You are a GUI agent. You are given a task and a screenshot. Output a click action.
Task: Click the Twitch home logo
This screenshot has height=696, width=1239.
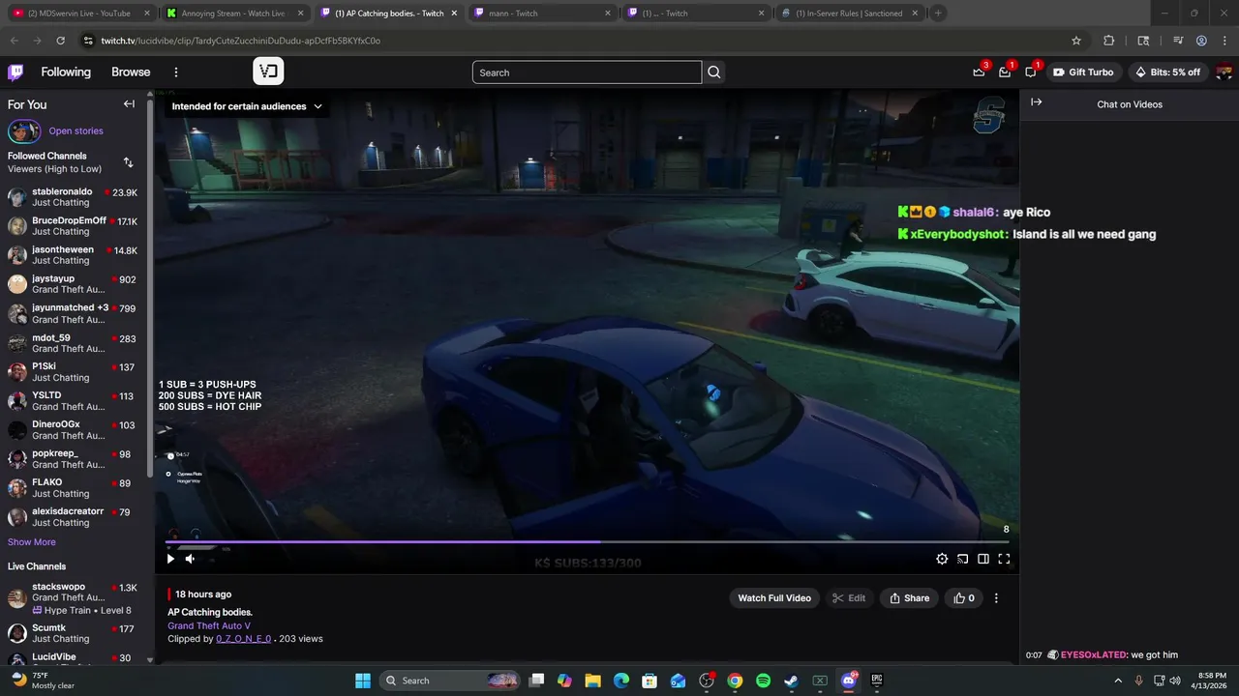coord(16,72)
